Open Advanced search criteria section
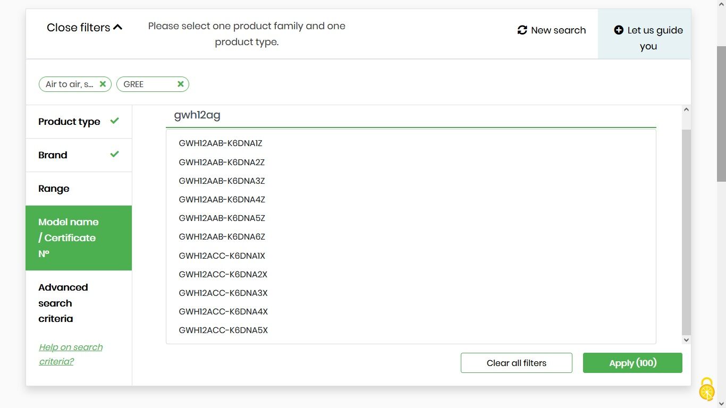 pyautogui.click(x=79, y=303)
